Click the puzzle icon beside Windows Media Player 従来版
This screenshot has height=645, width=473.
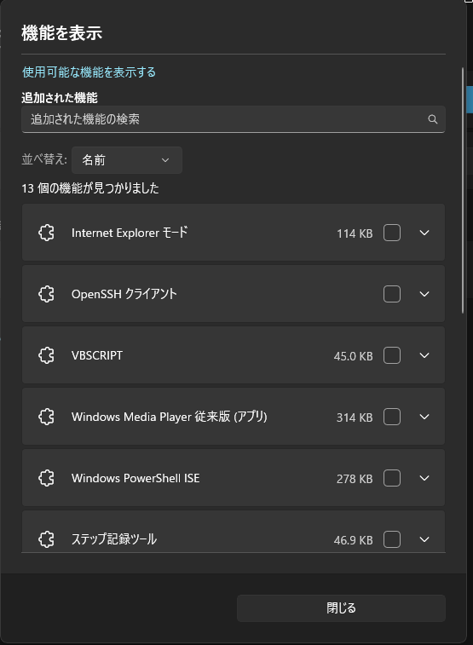[x=46, y=417]
